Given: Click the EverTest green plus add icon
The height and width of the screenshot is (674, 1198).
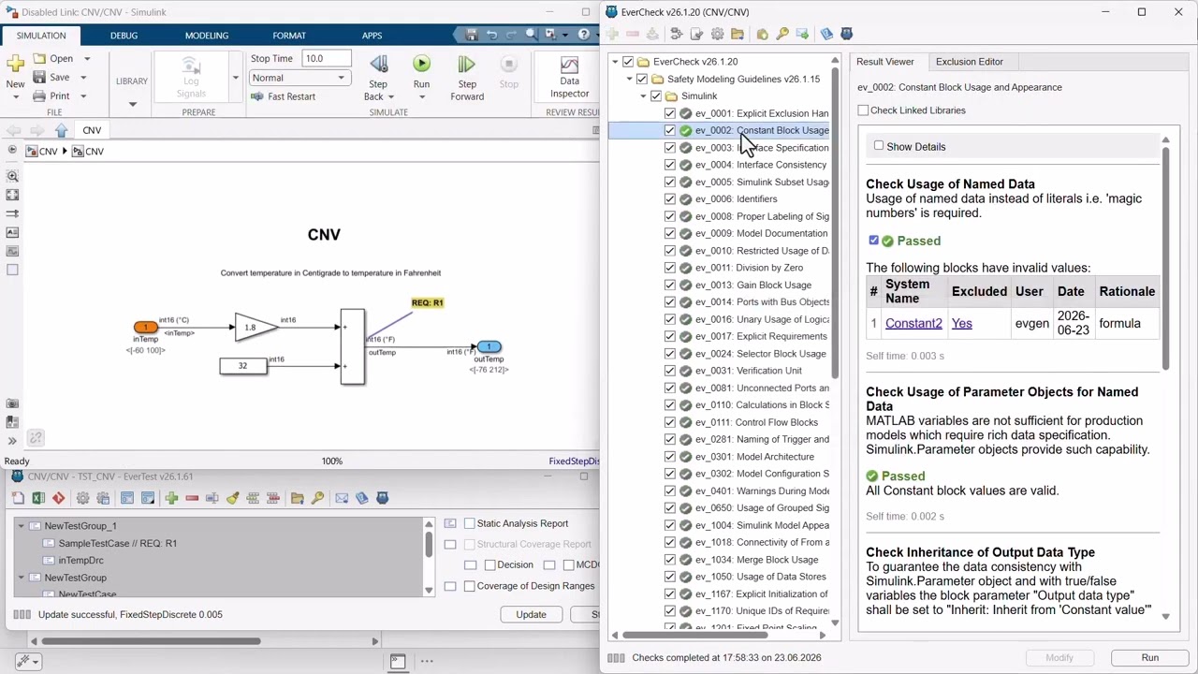Looking at the screenshot, I should [171, 498].
